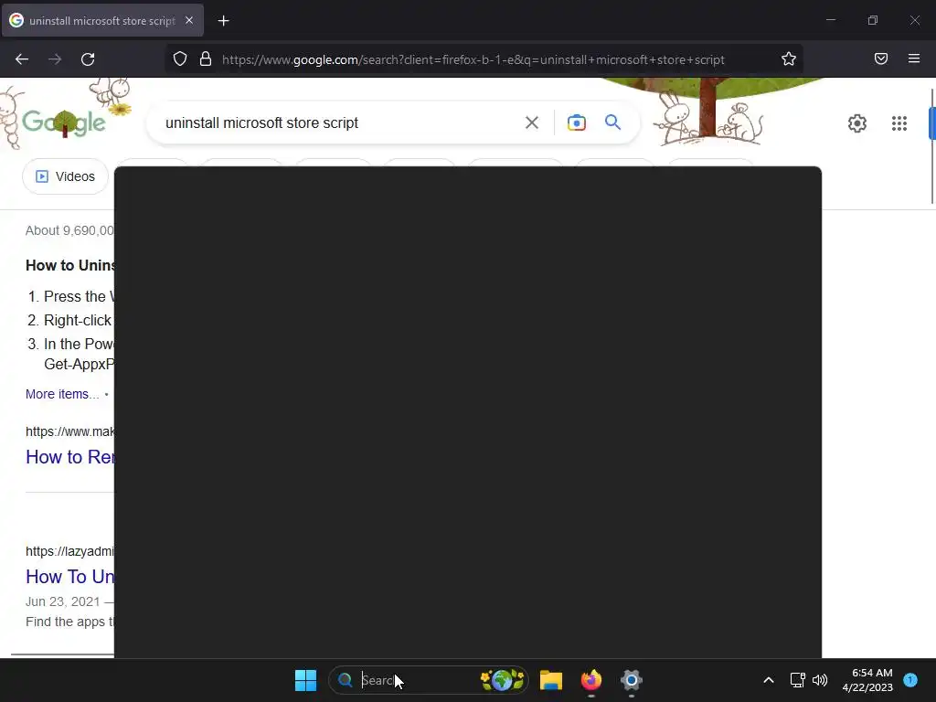Go to Google home via the logo
The image size is (936, 702).
64,122
